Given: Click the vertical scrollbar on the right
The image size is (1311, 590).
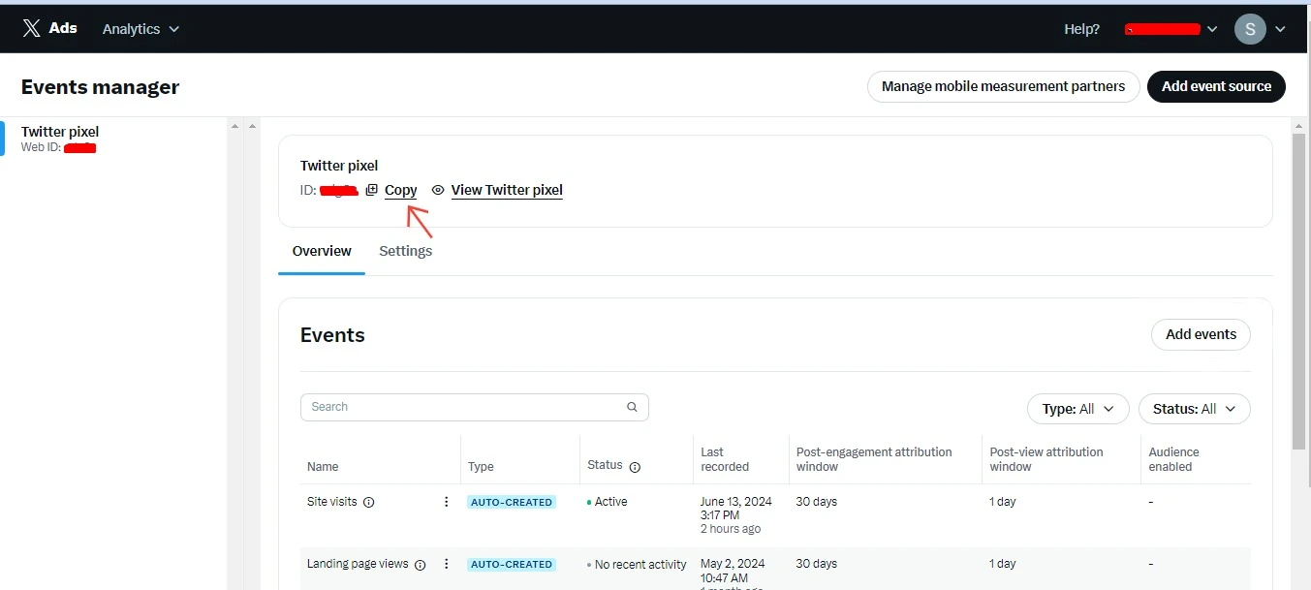Looking at the screenshot, I should pyautogui.click(x=1299, y=291).
